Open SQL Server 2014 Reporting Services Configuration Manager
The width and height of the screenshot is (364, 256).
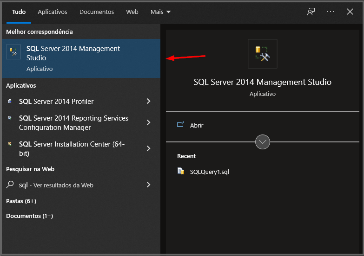[81, 122]
